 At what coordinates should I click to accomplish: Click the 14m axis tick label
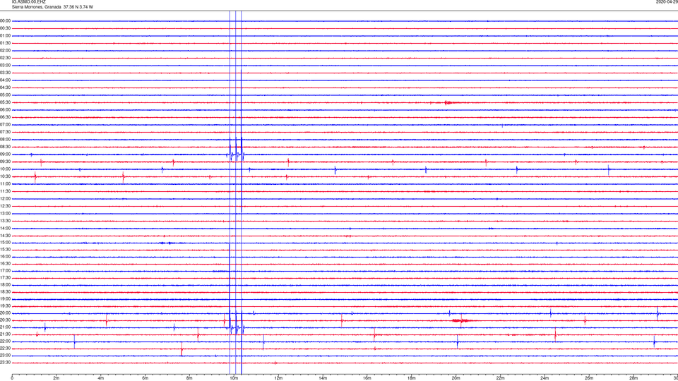coord(323,378)
